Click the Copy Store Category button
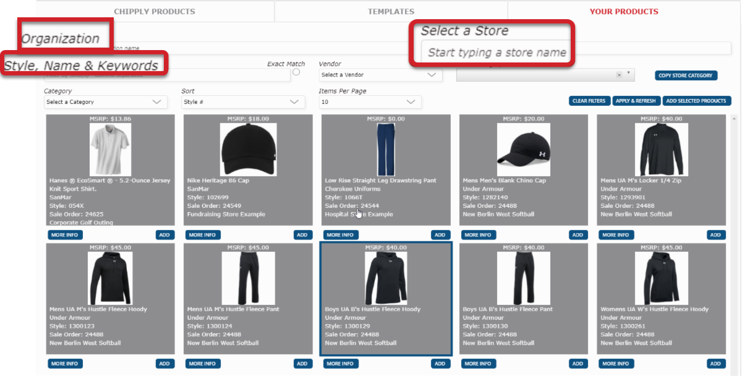The width and height of the screenshot is (742, 376). point(686,75)
